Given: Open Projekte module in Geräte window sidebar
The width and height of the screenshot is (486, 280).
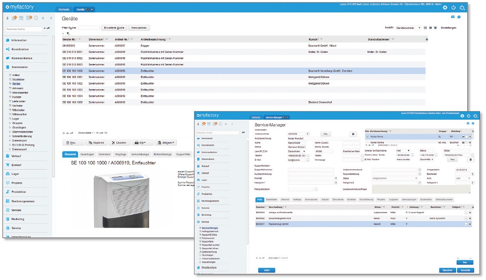Looking at the screenshot, I should (17, 183).
